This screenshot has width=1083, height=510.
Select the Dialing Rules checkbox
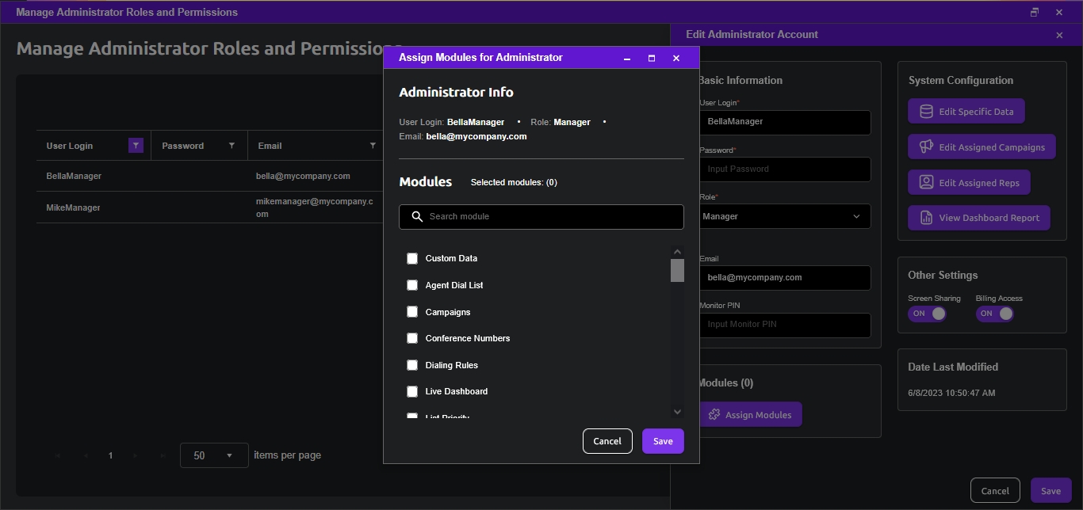pyautogui.click(x=412, y=365)
